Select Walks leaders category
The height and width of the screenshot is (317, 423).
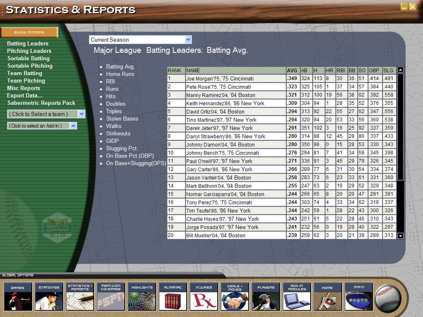pyautogui.click(x=114, y=126)
